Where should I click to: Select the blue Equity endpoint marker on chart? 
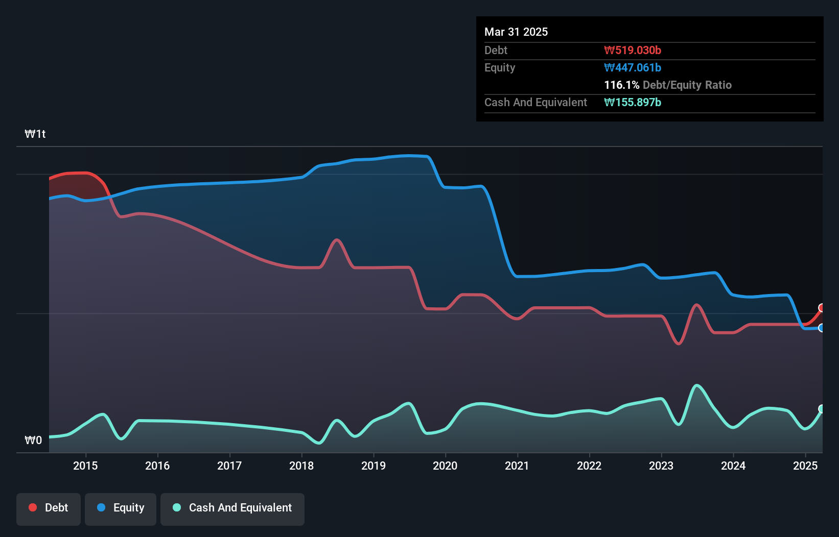[821, 328]
